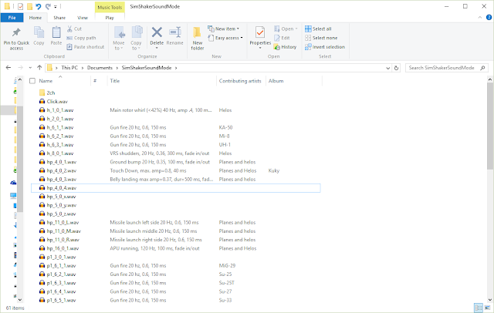494x313 pixels.
Task: Open the Copy to menu
Action: click(x=136, y=39)
